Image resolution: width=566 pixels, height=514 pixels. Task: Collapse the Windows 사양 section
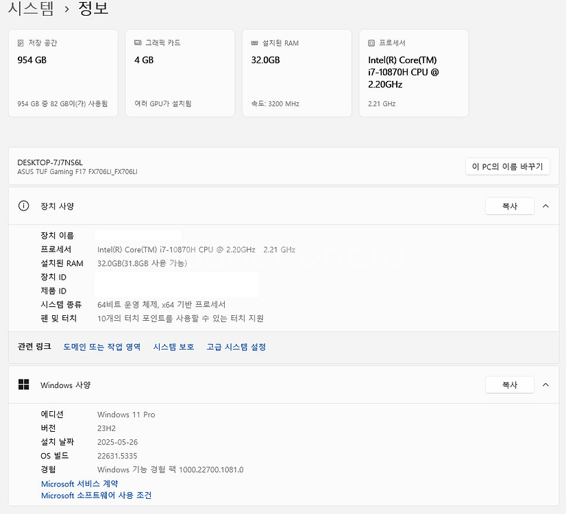(x=545, y=384)
